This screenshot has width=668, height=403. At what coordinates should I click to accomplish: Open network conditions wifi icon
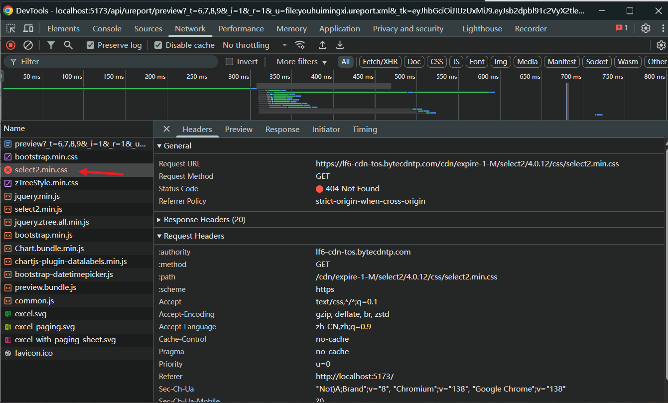tap(300, 45)
